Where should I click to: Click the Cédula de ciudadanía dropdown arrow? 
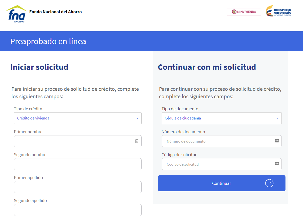(277, 118)
